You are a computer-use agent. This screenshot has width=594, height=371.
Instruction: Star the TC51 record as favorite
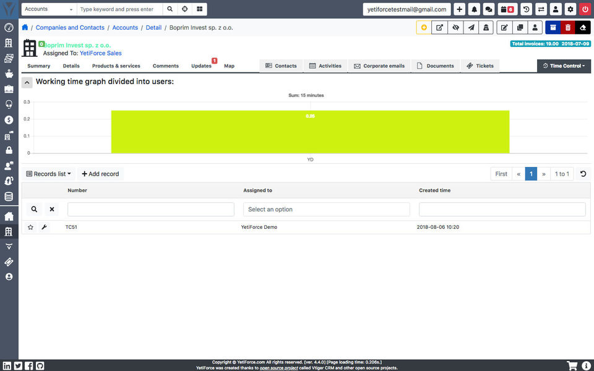click(x=30, y=227)
